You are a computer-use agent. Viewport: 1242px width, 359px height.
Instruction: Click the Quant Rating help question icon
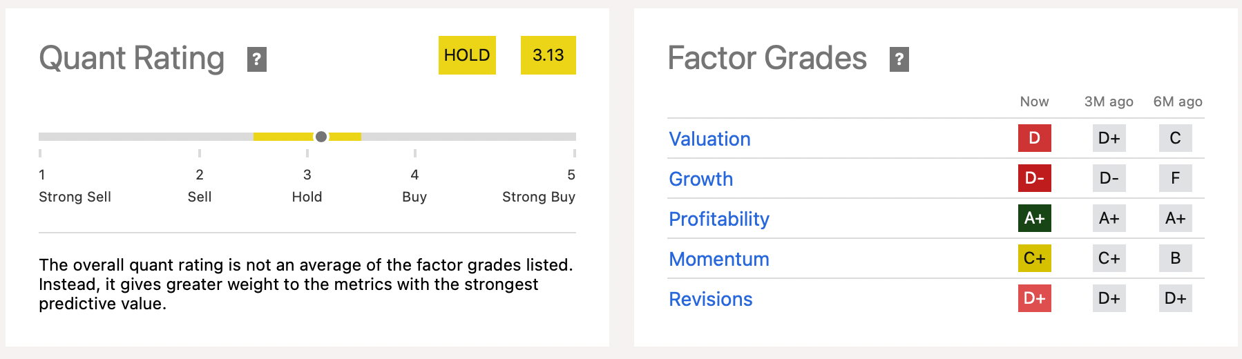tap(257, 59)
